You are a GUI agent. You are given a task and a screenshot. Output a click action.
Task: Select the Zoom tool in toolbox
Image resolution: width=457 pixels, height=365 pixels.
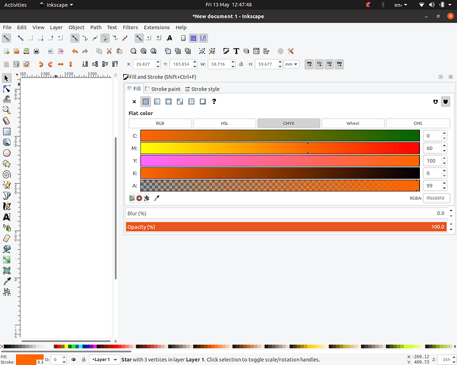7,110
